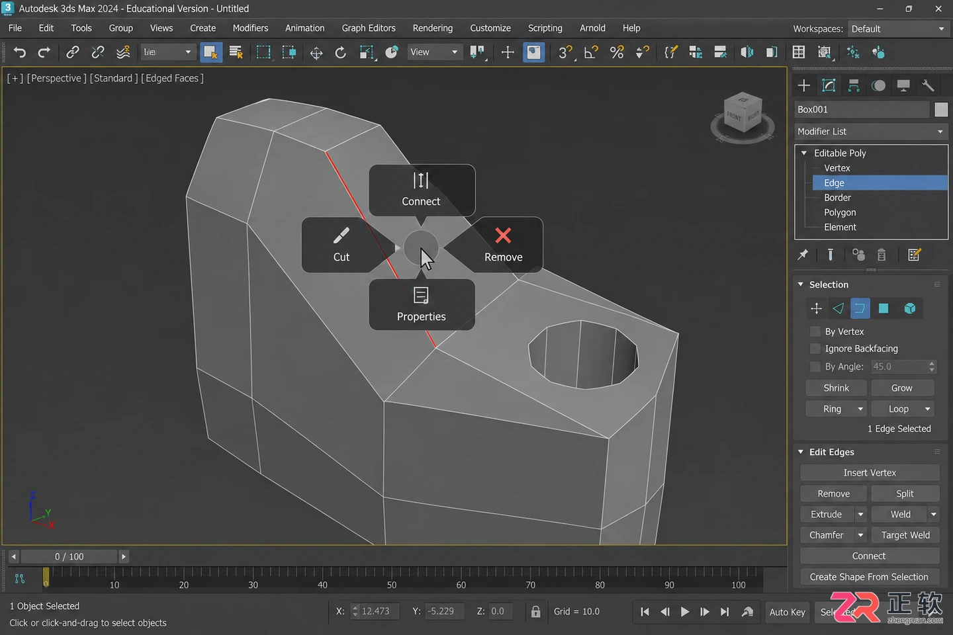This screenshot has width=953, height=635.
Task: Toggle the Spinner Snap icon
Action: (642, 52)
